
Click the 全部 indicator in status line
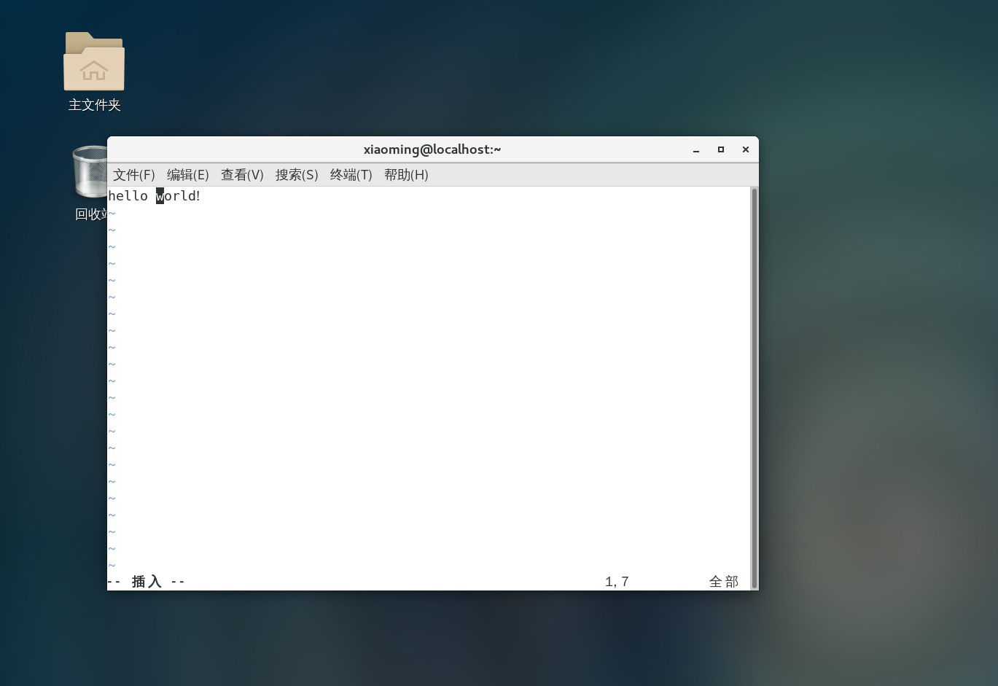[x=723, y=582]
